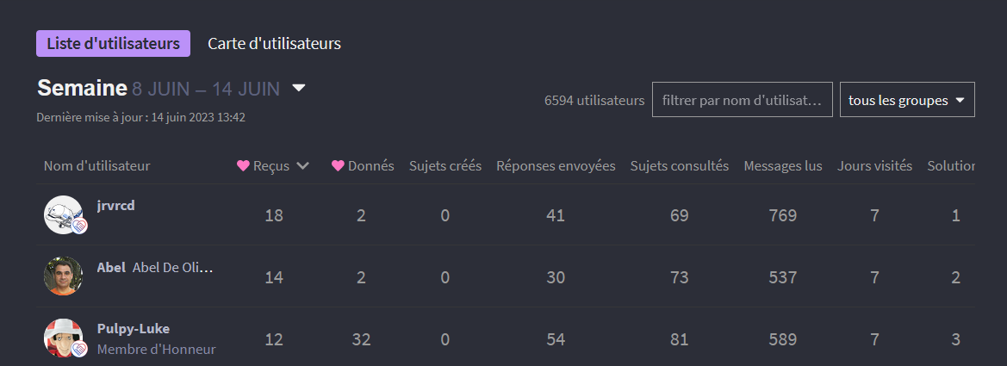Sort by Jours visités column
Viewport: 1007px width, 366px height.
point(874,165)
